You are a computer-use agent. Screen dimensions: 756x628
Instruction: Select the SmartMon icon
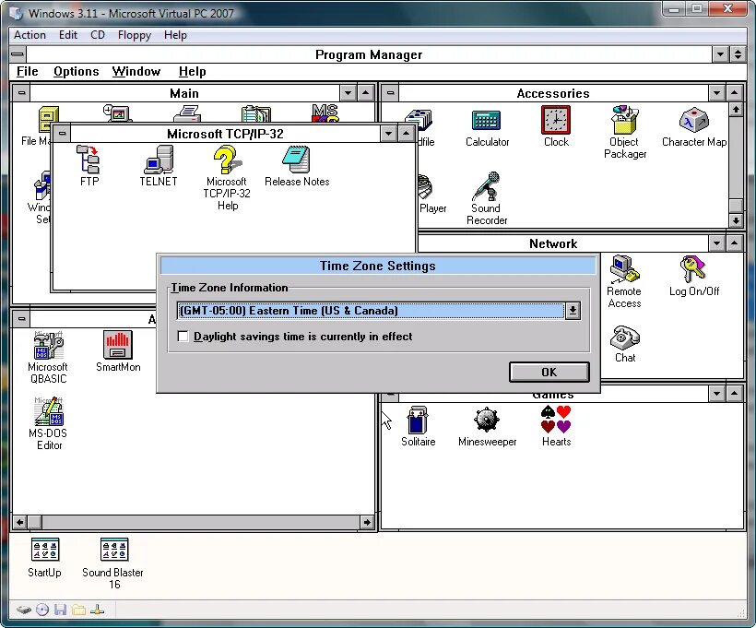click(118, 351)
